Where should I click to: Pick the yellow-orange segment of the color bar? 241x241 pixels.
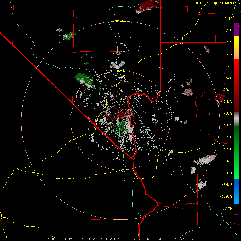point(236,48)
